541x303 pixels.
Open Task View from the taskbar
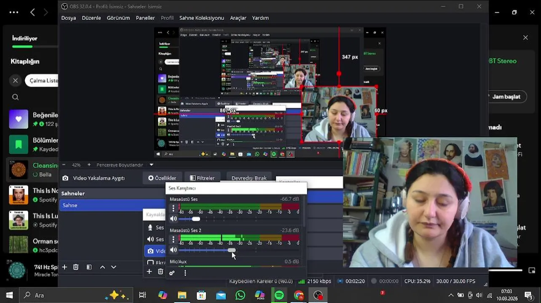(142, 295)
